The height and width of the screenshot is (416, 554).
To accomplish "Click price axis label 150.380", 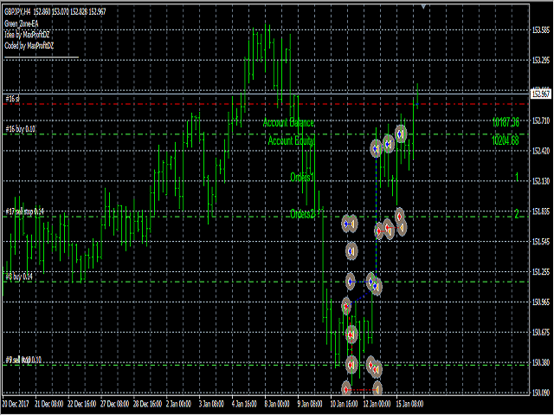I will point(541,362).
